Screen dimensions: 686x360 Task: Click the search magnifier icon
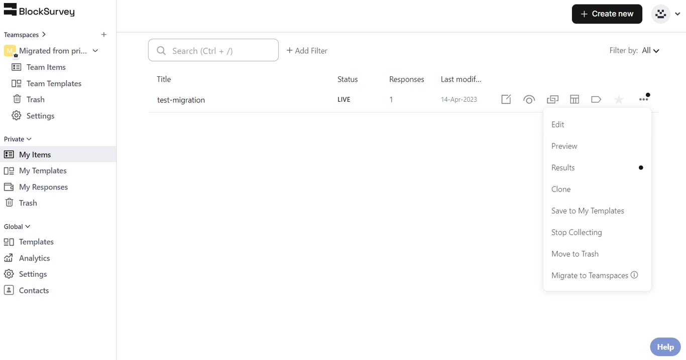click(161, 51)
